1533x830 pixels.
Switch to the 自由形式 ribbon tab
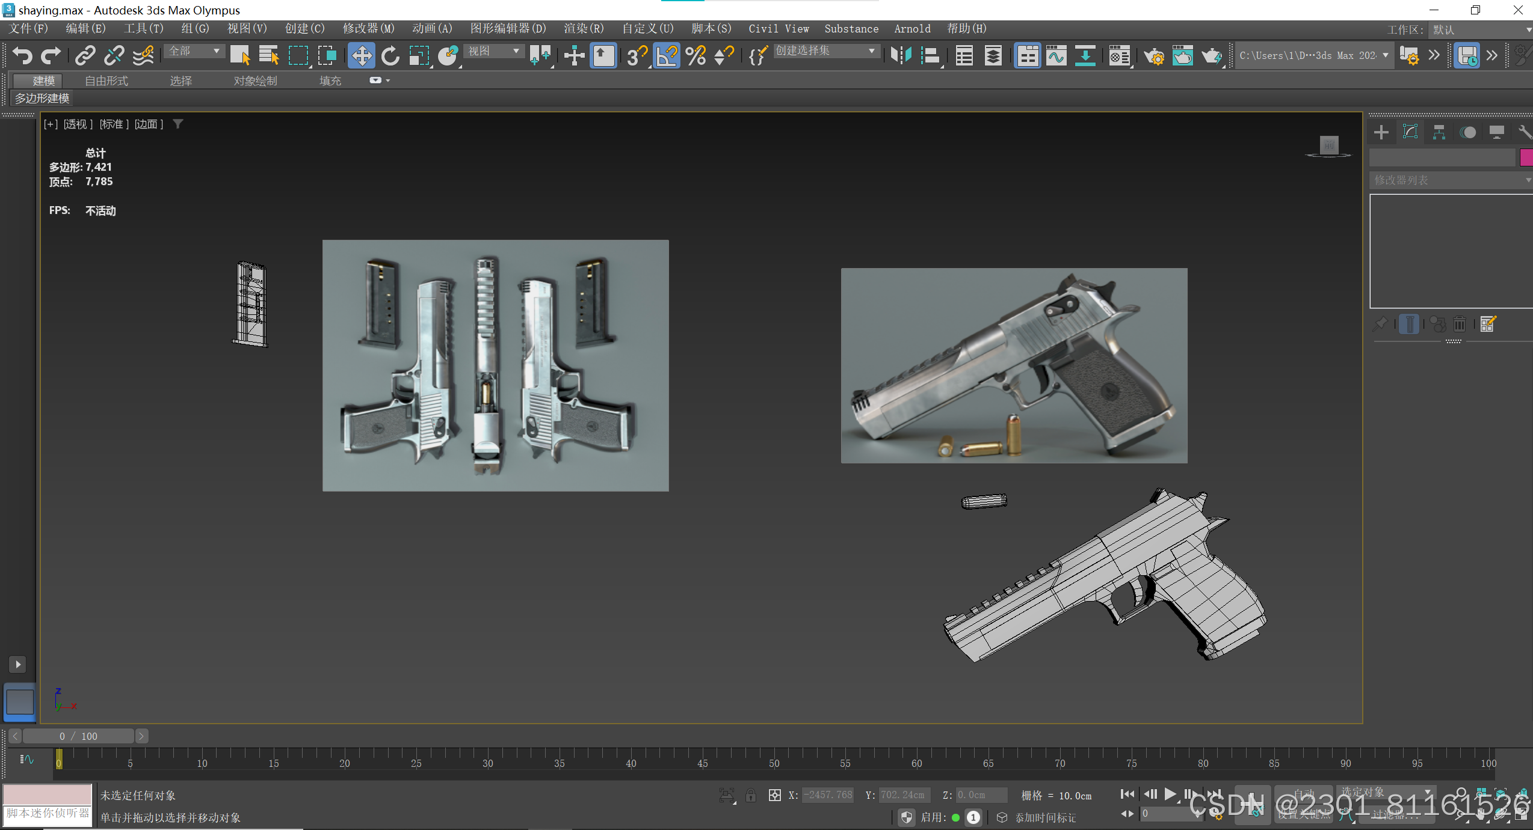[x=106, y=81]
